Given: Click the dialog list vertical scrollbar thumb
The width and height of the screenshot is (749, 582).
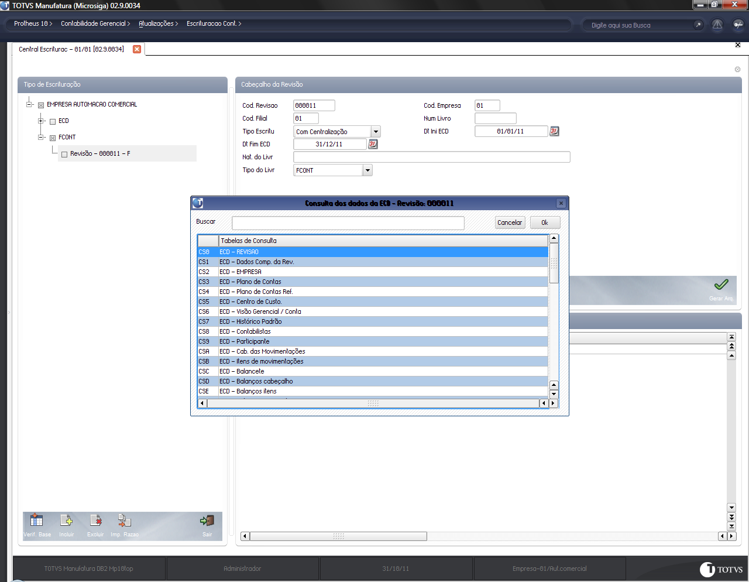Looking at the screenshot, I should click(554, 263).
